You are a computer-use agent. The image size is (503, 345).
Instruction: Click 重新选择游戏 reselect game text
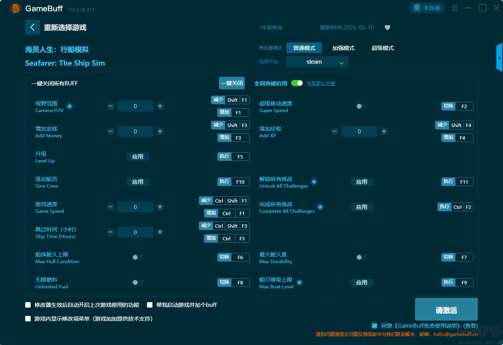65,28
